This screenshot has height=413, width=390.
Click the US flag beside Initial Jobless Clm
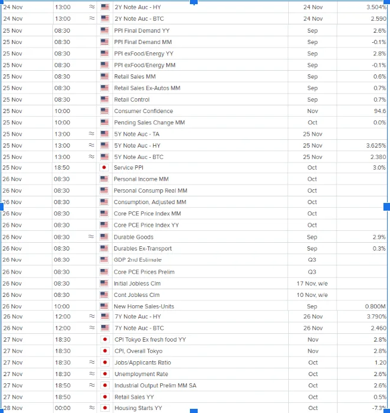104,283
